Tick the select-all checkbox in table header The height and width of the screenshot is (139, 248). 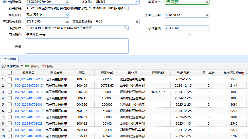tap(10, 73)
